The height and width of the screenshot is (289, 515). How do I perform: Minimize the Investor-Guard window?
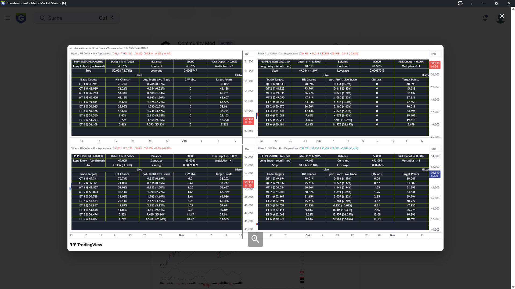pos(484,3)
